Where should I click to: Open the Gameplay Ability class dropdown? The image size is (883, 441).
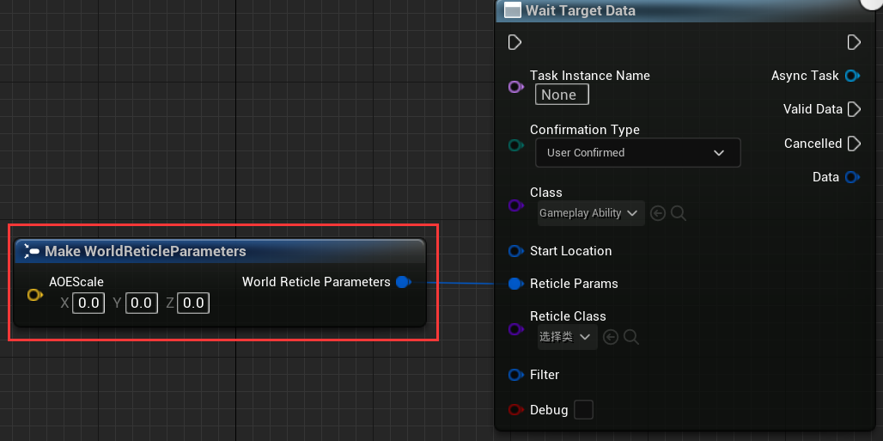pos(591,213)
